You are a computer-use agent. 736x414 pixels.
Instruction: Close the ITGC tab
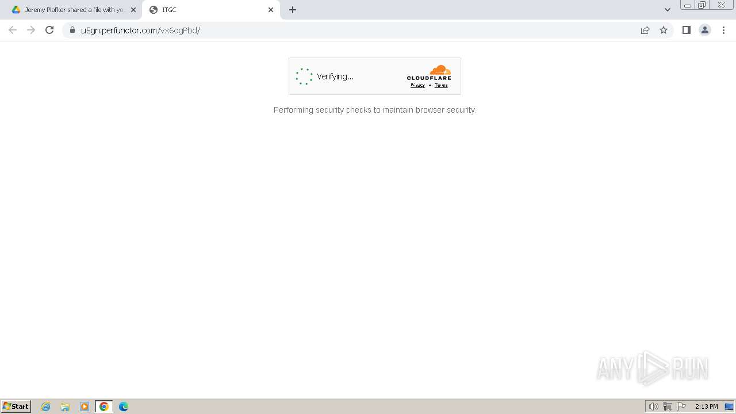[x=271, y=10]
